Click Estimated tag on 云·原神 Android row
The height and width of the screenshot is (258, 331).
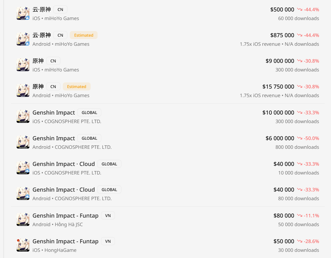(84, 35)
